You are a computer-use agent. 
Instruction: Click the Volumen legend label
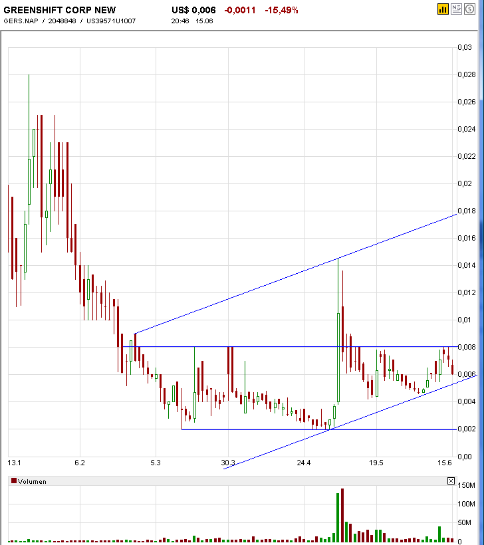point(32,481)
